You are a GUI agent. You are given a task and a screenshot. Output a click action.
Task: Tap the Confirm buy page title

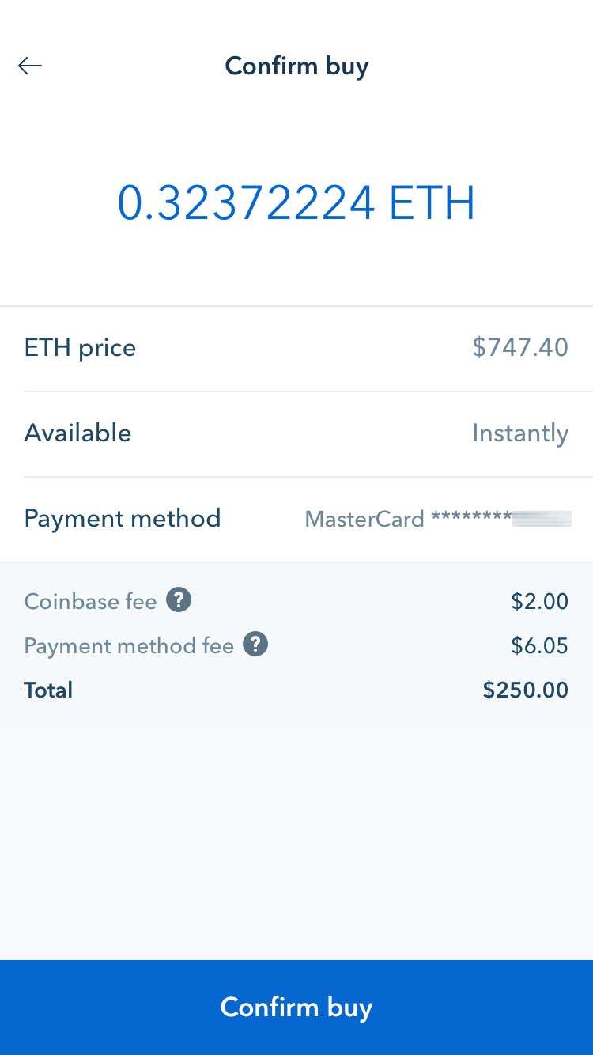point(296,66)
